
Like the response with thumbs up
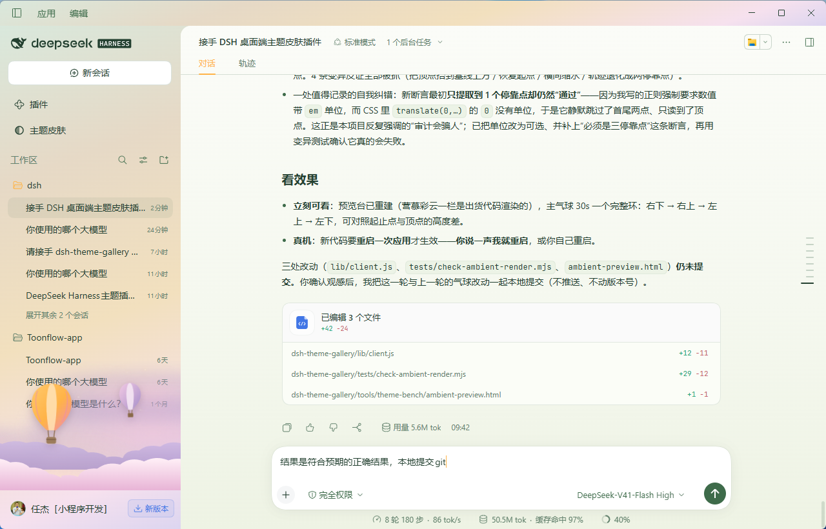[310, 427]
